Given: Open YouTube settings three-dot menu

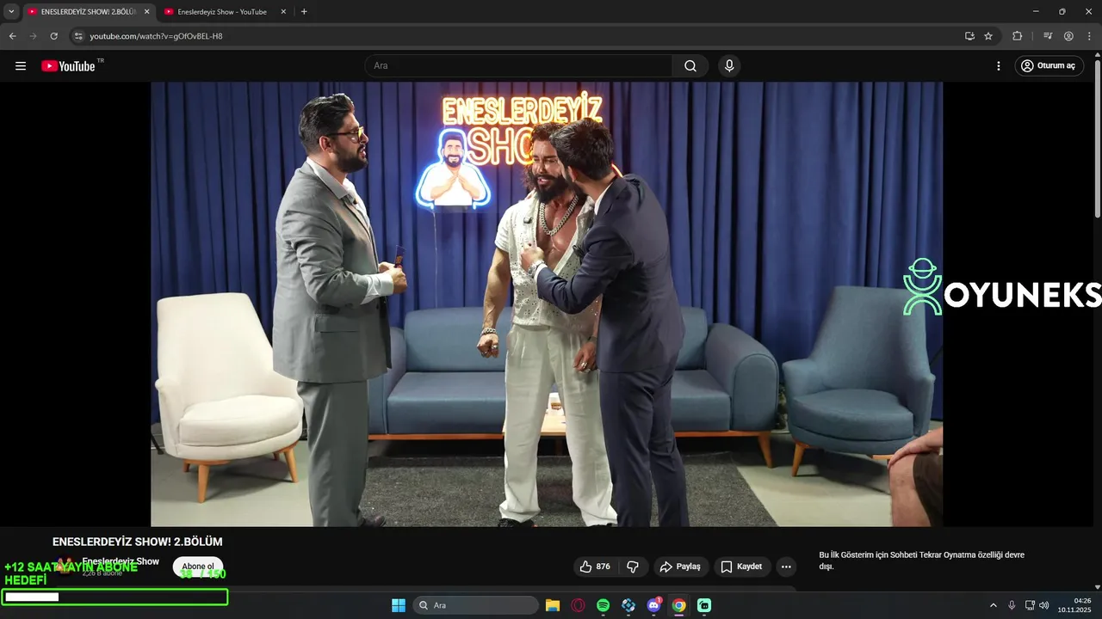Looking at the screenshot, I should pyautogui.click(x=999, y=66).
